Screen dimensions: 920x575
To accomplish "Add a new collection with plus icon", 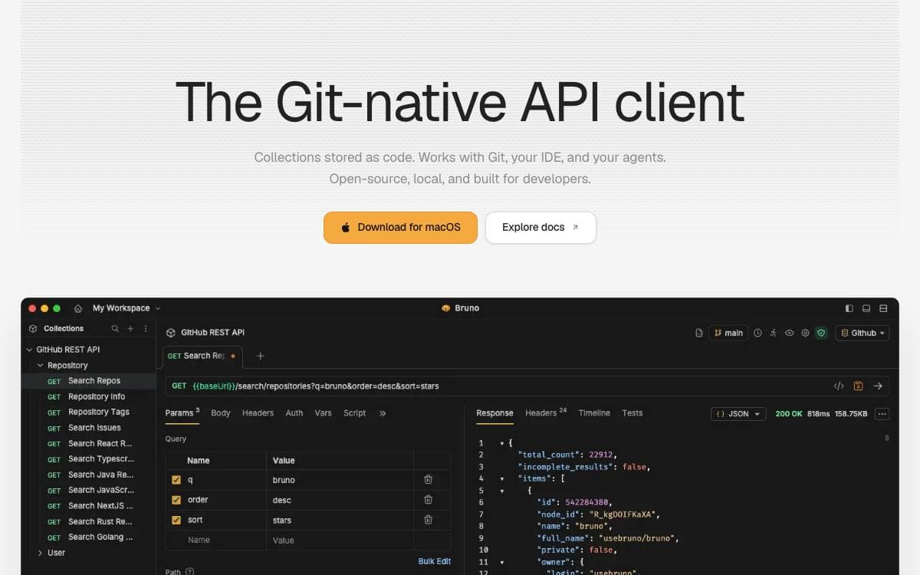I will tap(130, 329).
